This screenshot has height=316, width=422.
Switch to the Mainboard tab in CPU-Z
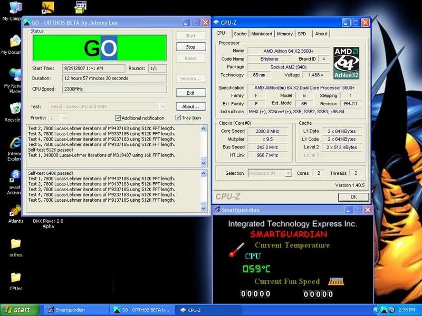(262, 34)
